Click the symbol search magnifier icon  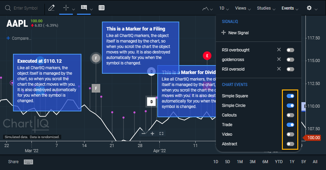pyautogui.click(x=8, y=8)
